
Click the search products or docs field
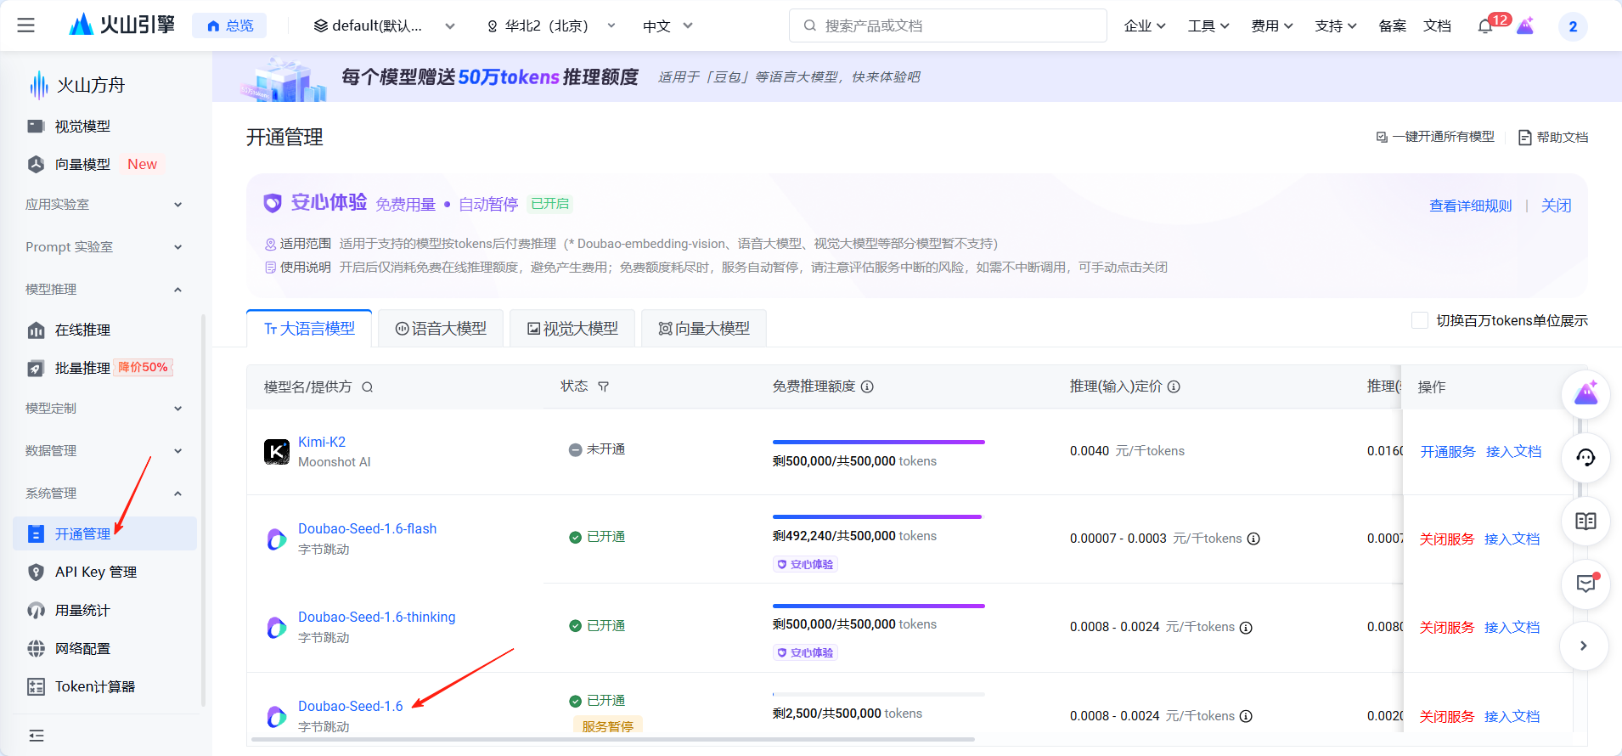click(x=948, y=25)
